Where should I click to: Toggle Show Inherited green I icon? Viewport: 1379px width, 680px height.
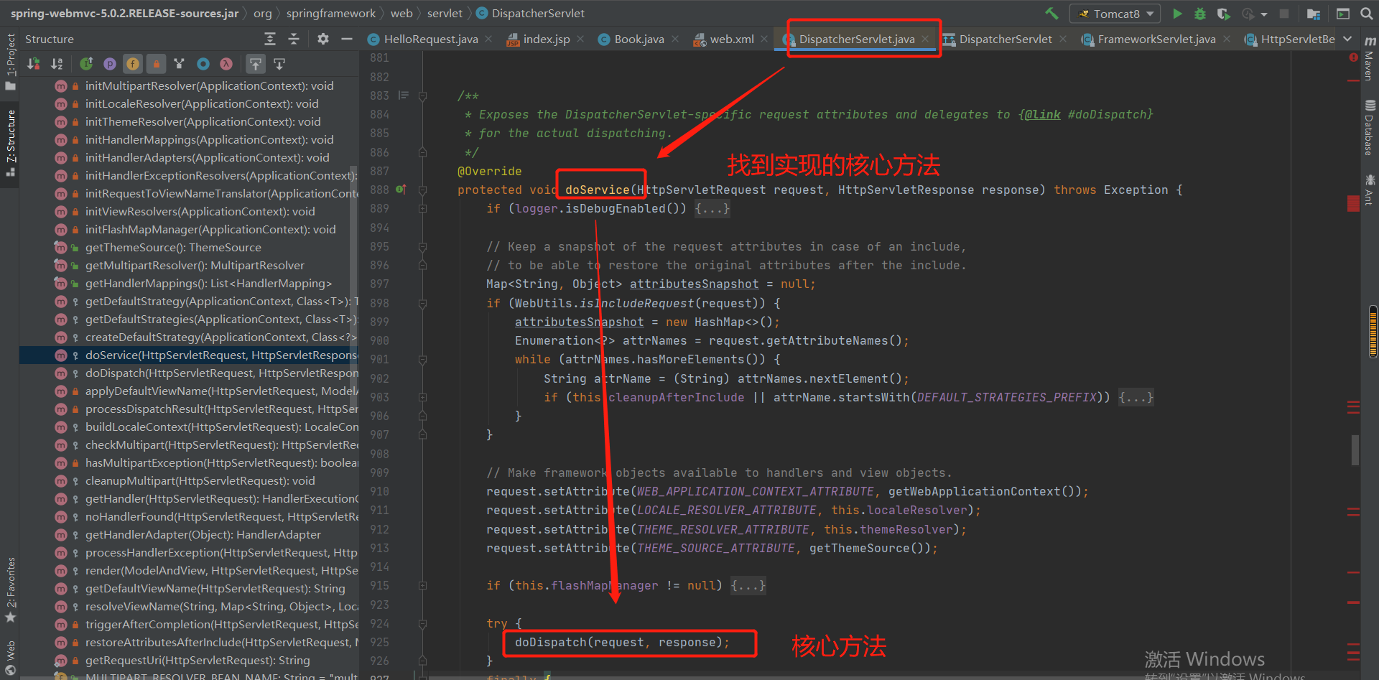coord(86,64)
